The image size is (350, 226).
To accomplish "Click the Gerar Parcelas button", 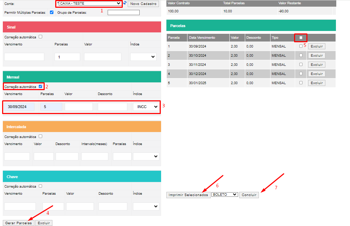I will coord(19,223).
